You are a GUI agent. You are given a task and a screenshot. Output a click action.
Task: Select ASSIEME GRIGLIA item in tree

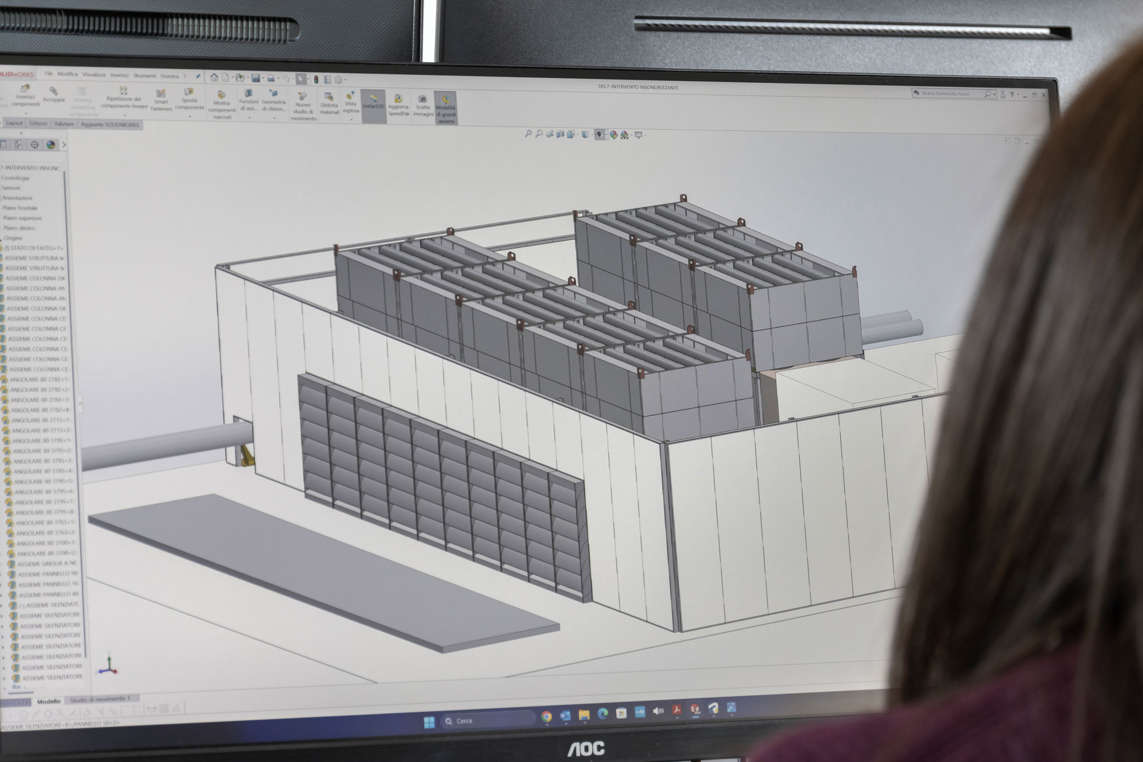[x=46, y=564]
